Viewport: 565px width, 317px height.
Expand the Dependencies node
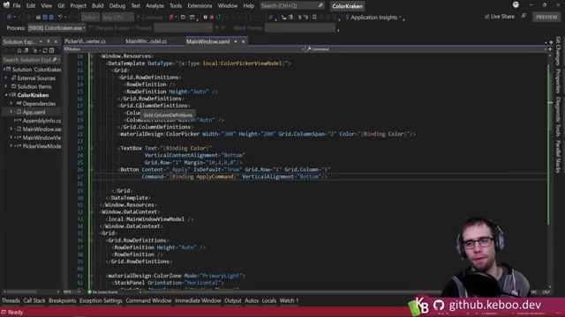11,104
